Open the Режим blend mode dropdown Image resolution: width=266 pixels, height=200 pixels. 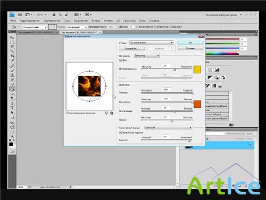coord(76,27)
